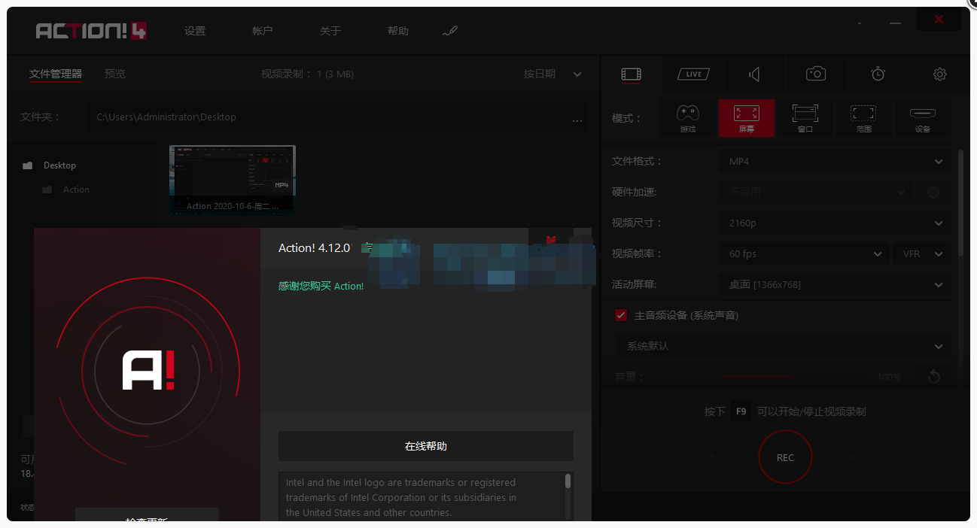Select 游戏 game recording mode
The height and width of the screenshot is (528, 977).
click(x=687, y=118)
